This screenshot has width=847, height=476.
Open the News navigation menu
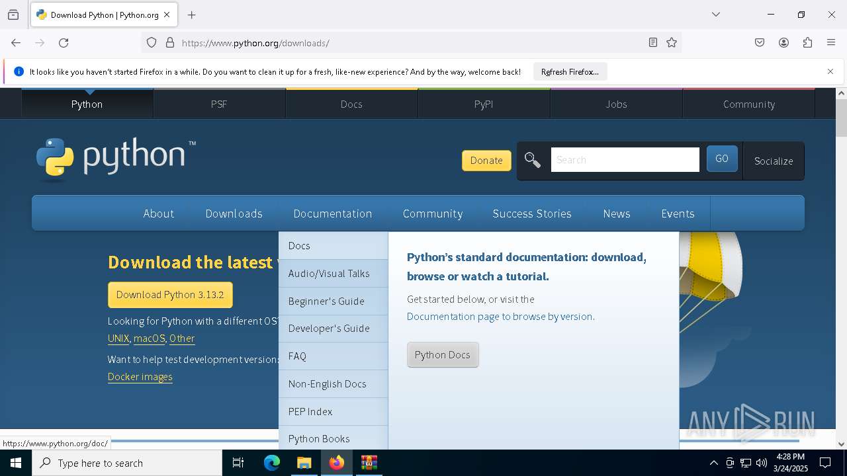[617, 214]
